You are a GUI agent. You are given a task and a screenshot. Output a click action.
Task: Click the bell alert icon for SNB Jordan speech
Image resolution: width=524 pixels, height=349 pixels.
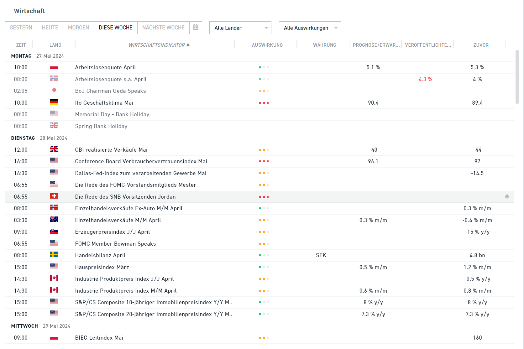(507, 196)
